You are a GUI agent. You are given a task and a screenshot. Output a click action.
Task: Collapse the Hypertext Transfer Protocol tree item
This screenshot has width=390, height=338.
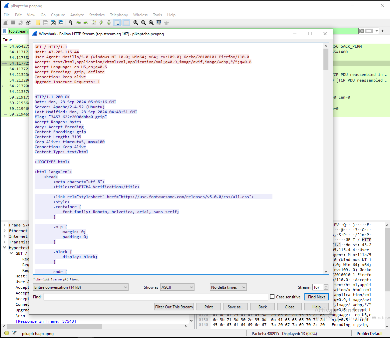coord(4,247)
